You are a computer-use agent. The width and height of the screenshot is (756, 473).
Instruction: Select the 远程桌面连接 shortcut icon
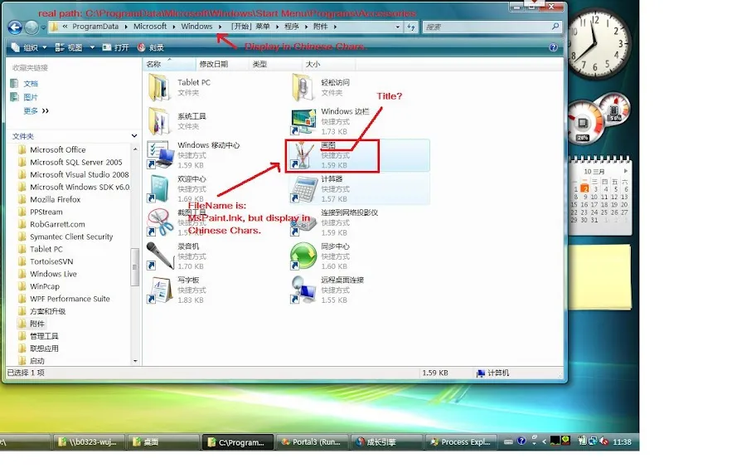(303, 290)
